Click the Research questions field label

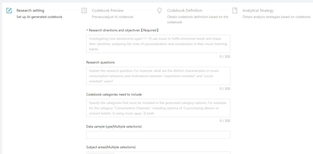[100, 62]
